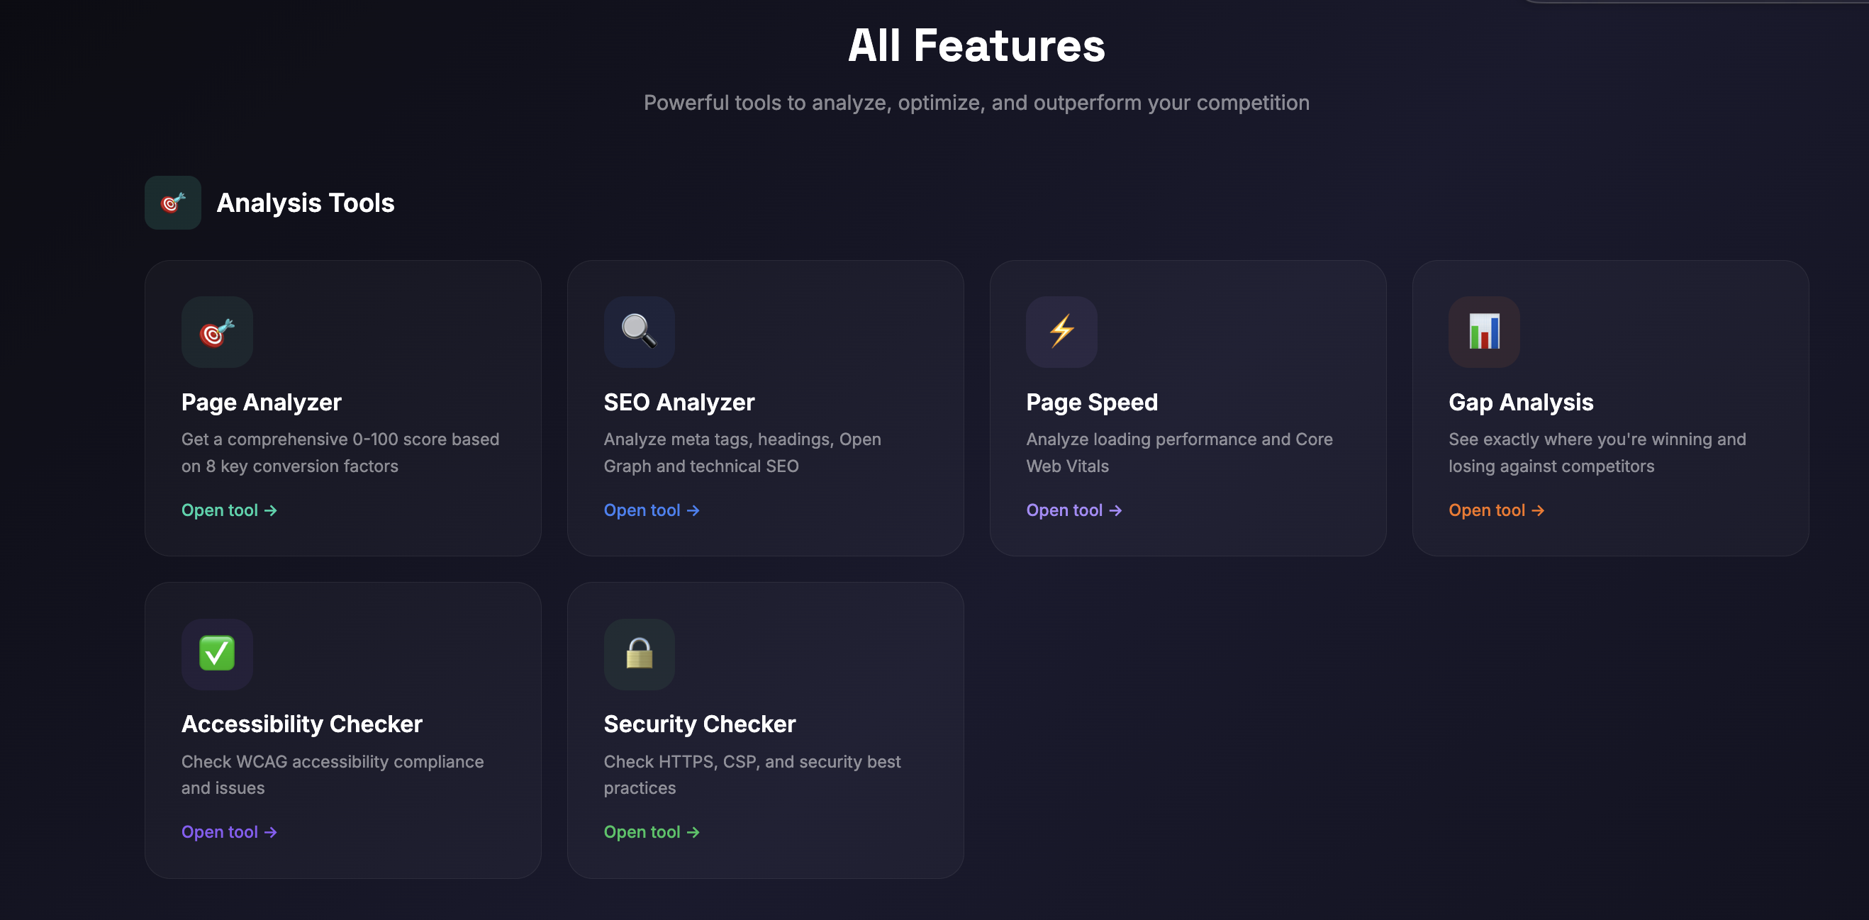Click the Accessibility Checker green checkmark icon

[x=216, y=653]
